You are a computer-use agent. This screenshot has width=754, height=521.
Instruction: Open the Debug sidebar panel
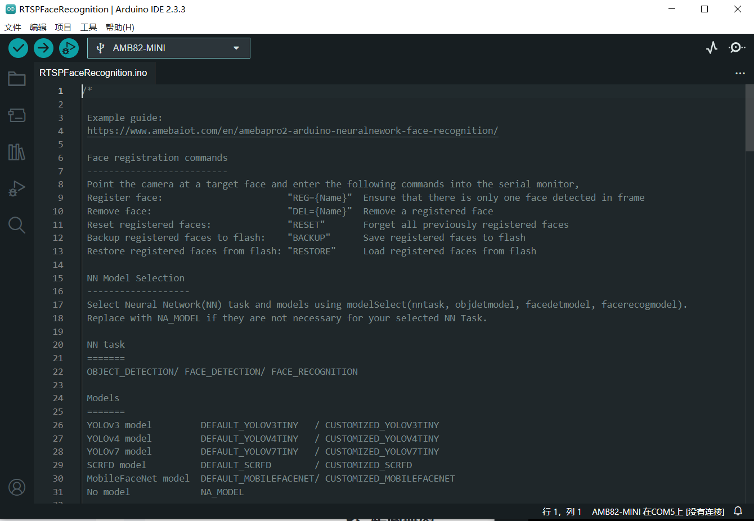pyautogui.click(x=17, y=188)
